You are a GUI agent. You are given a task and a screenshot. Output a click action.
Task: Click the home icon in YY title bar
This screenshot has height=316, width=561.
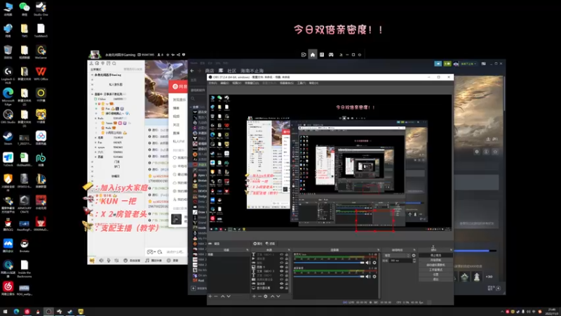coord(312,55)
